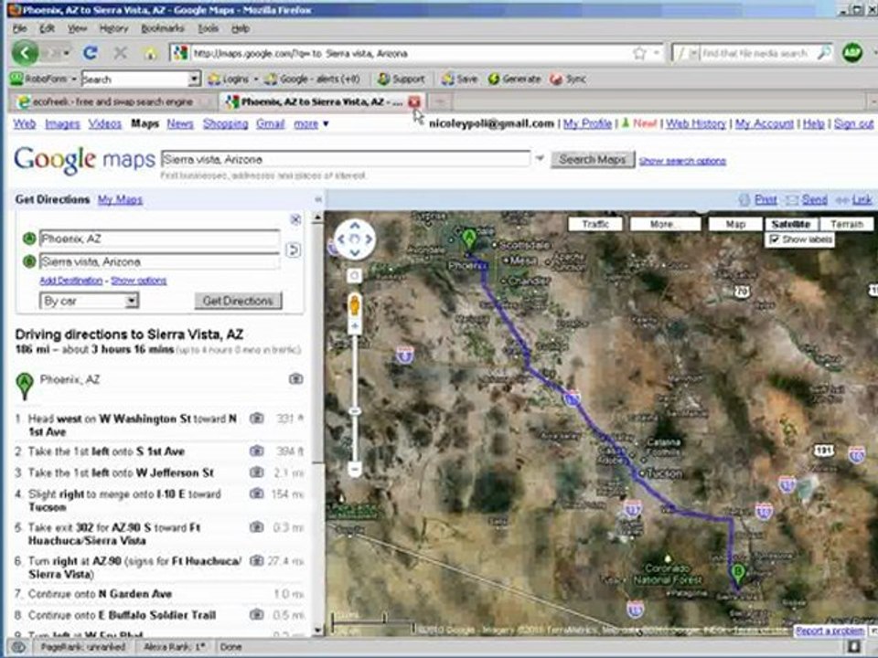The image size is (878, 658).
Task: Click the RoboForm Save button
Action: tap(459, 79)
